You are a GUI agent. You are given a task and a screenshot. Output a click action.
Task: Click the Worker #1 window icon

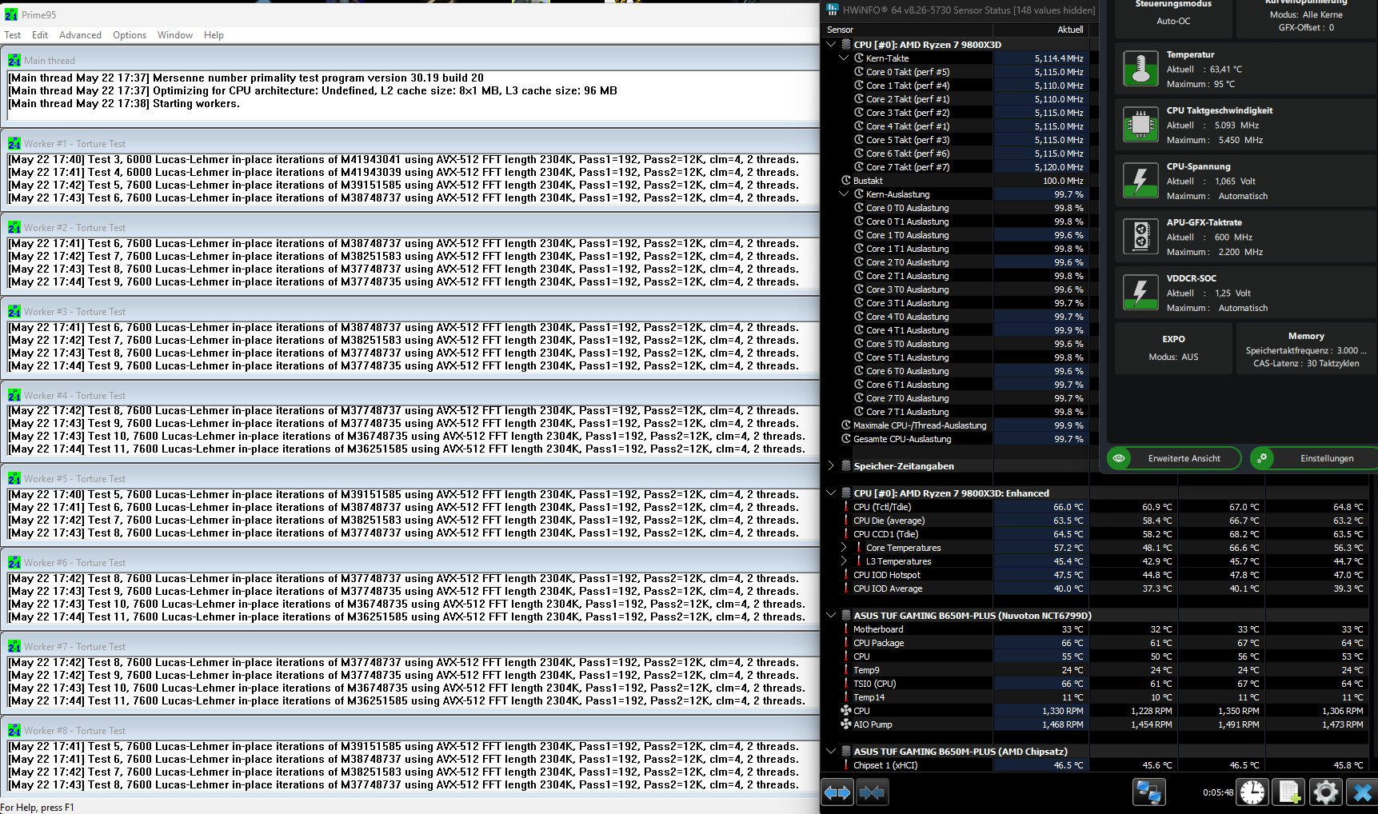pos(14,143)
